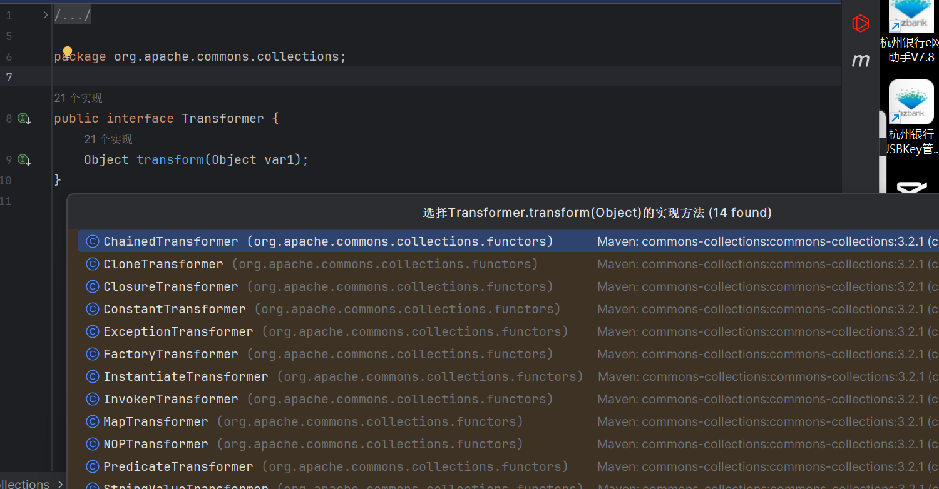The width and height of the screenshot is (939, 489).
Task: Select NOPTransformer implementation row
Action: point(508,444)
